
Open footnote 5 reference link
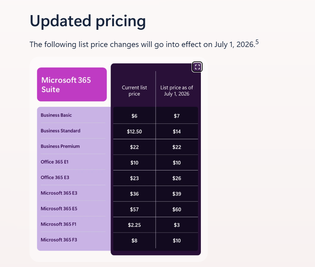click(x=257, y=42)
